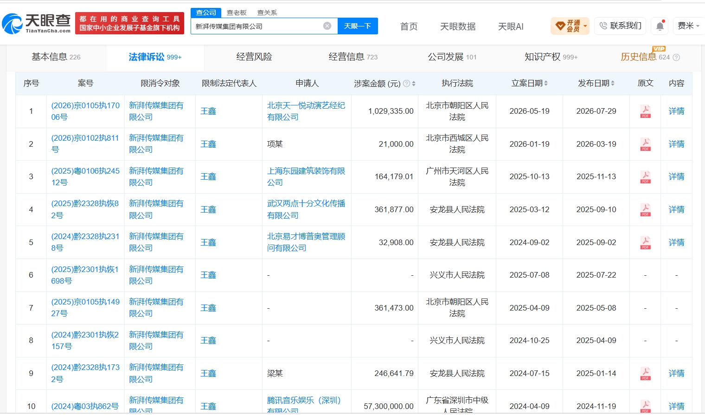The height and width of the screenshot is (415, 705).
Task: Open applicant 北京天一悦动演艺经纪有限公司
Action: [306, 111]
